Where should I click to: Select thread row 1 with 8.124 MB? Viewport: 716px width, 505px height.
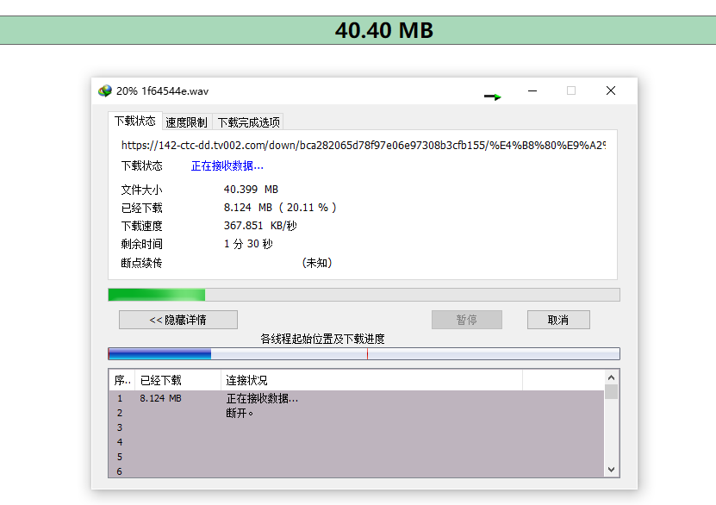357,398
